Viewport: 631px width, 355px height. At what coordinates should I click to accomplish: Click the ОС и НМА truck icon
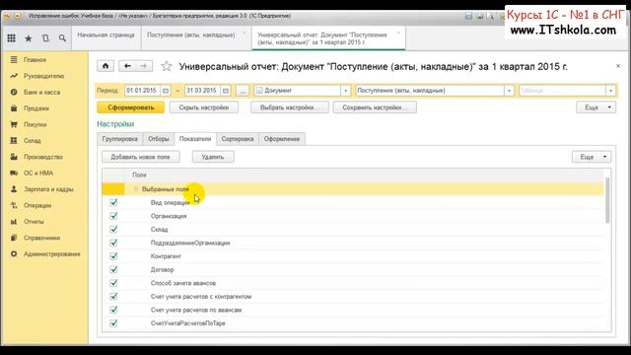click(x=14, y=173)
